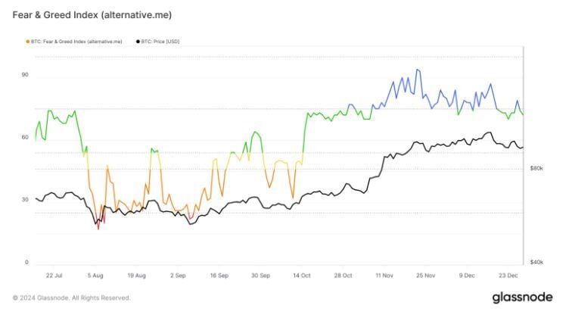Click the 23 Dec date label
Screen dimensions: 566x321
coord(508,276)
